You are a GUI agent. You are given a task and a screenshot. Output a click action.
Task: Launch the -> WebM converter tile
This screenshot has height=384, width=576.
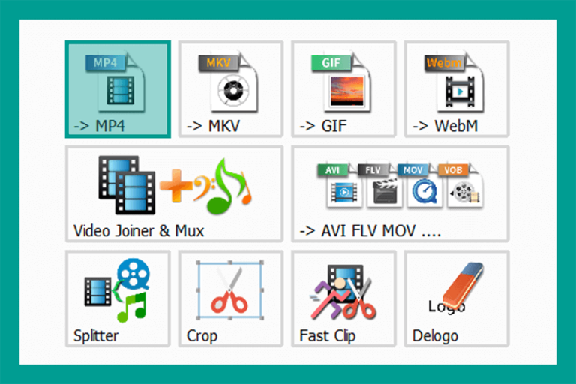[x=457, y=89]
